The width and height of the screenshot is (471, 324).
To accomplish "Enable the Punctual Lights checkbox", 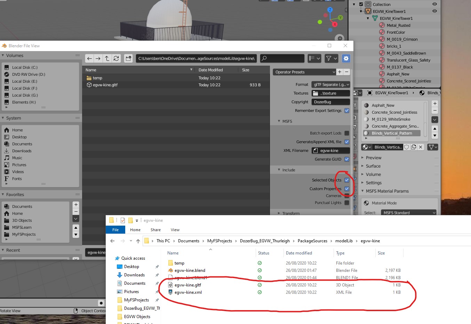I will tap(346, 203).
